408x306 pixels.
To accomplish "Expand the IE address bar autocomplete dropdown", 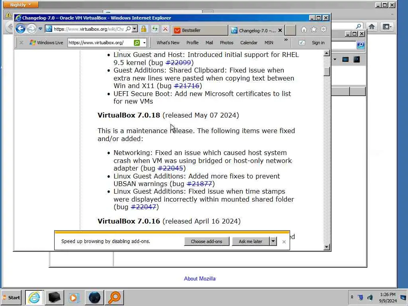I will (x=135, y=29).
